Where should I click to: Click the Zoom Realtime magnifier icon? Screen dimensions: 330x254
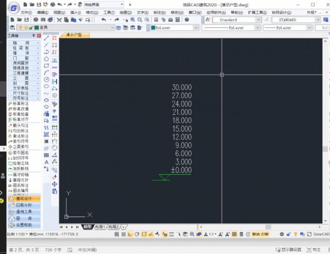point(133,20)
